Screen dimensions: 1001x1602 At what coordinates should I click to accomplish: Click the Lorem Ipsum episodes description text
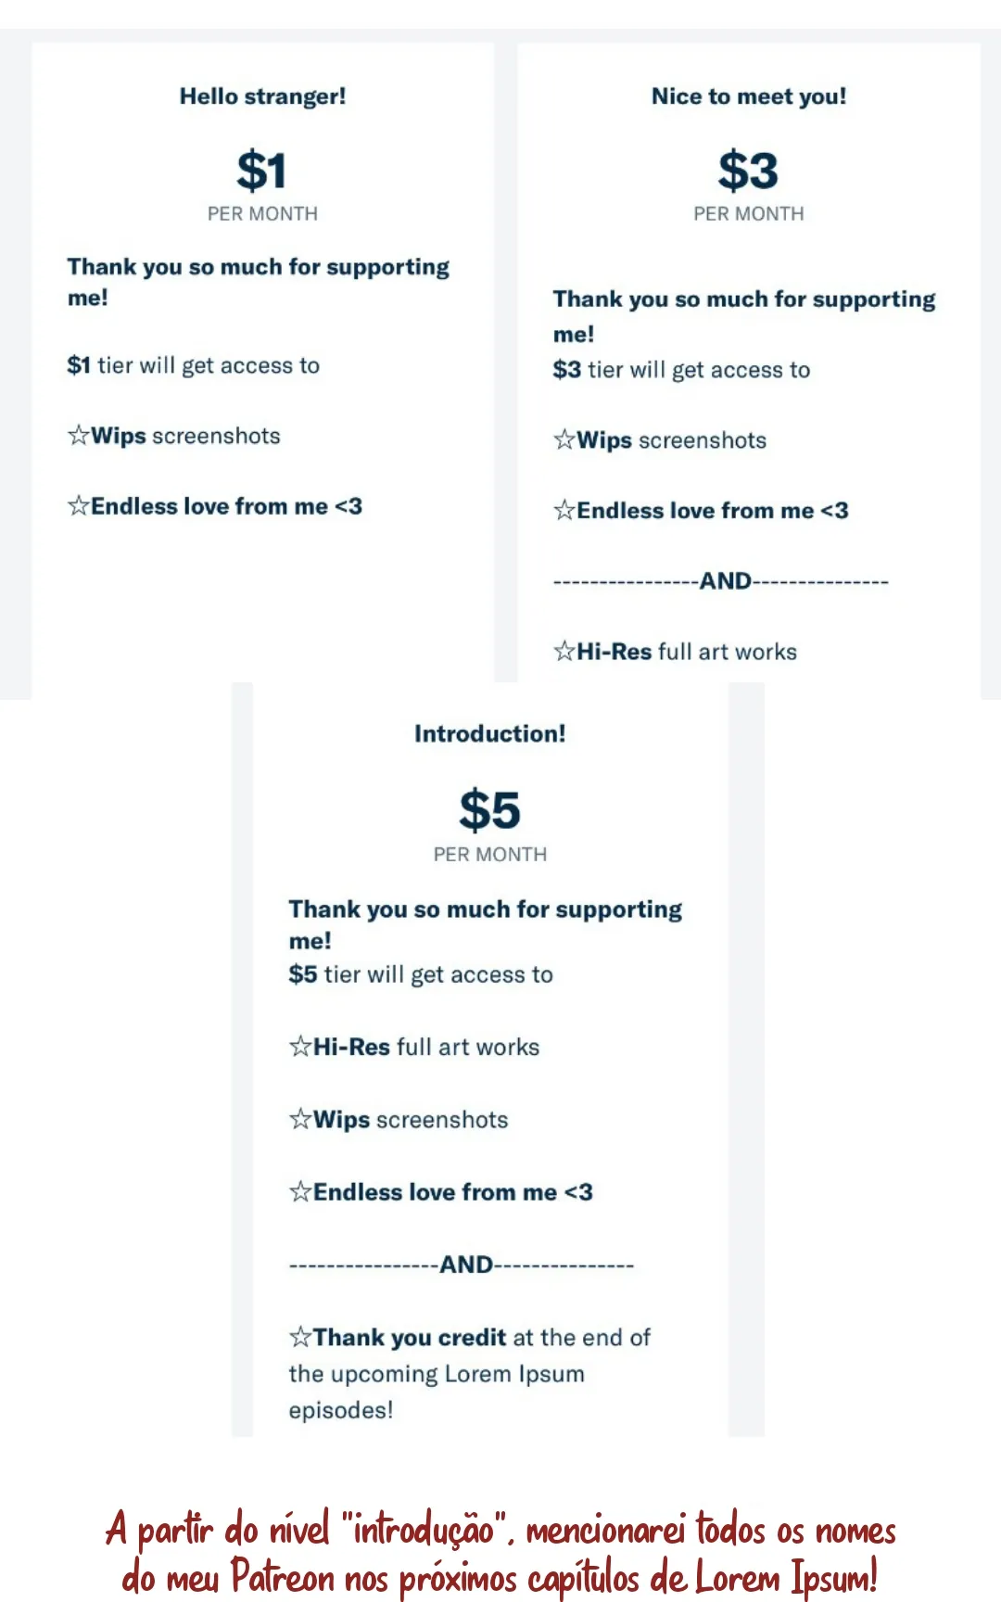470,1373
